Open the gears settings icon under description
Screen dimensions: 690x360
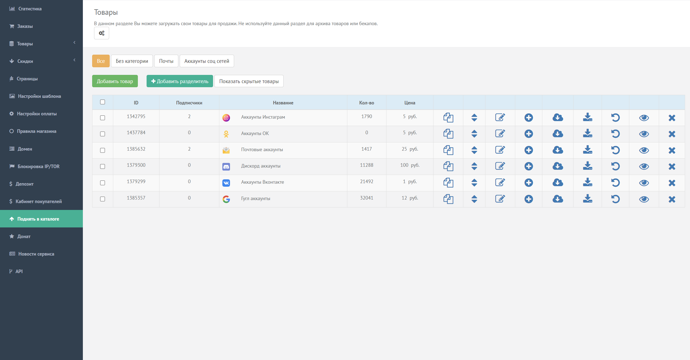pos(101,33)
